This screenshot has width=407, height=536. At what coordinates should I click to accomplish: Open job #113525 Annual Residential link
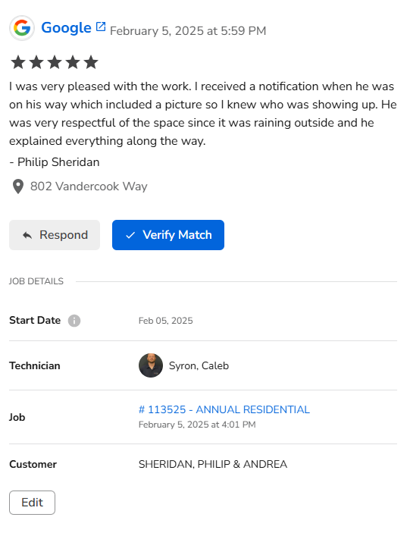[224, 409]
